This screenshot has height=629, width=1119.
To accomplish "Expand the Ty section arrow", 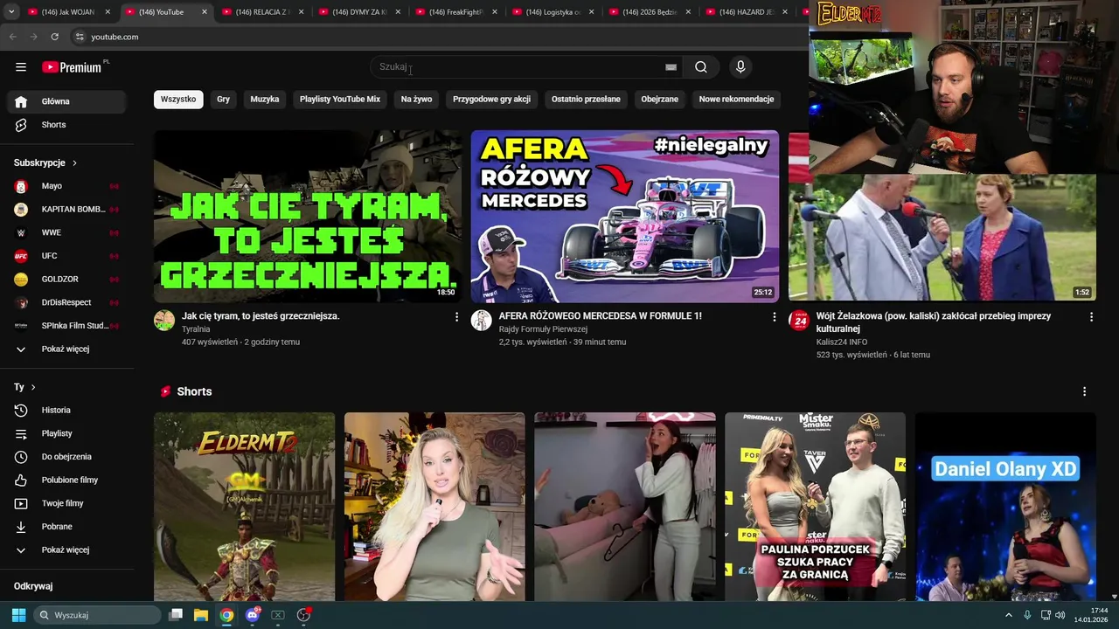I will pyautogui.click(x=33, y=387).
